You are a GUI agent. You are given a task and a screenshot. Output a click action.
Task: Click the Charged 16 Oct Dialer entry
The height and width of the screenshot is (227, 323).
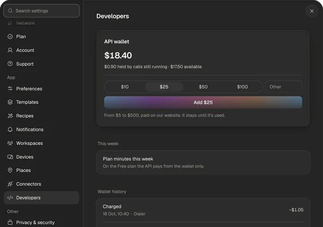point(203,210)
